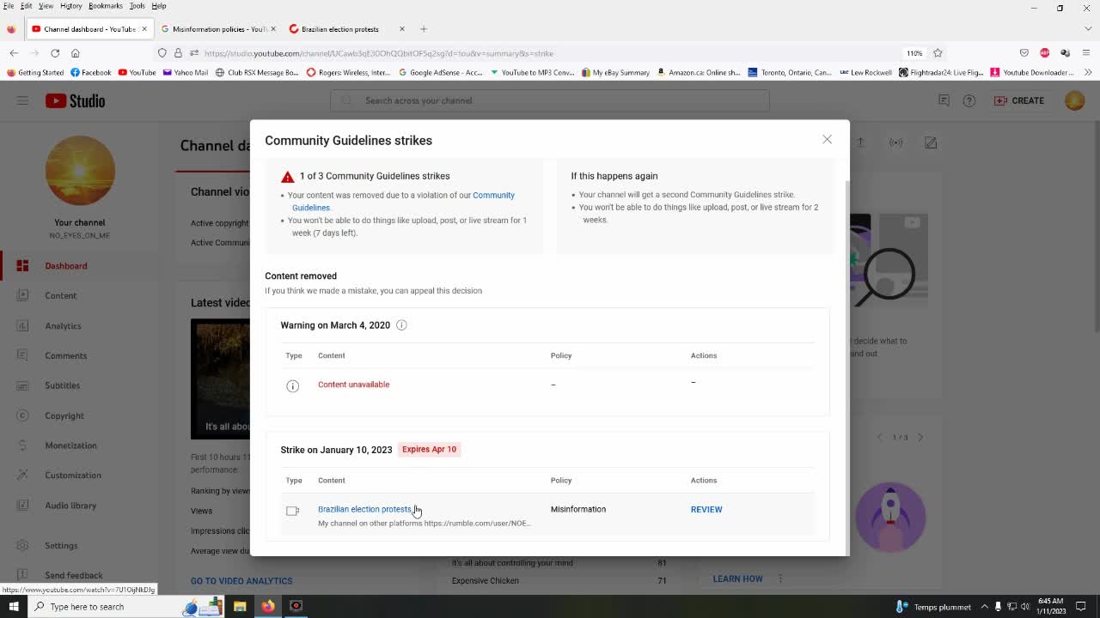Switch to the Misinformation policies browser tab
Viewport: 1100px width, 618px height.
coord(219,29)
